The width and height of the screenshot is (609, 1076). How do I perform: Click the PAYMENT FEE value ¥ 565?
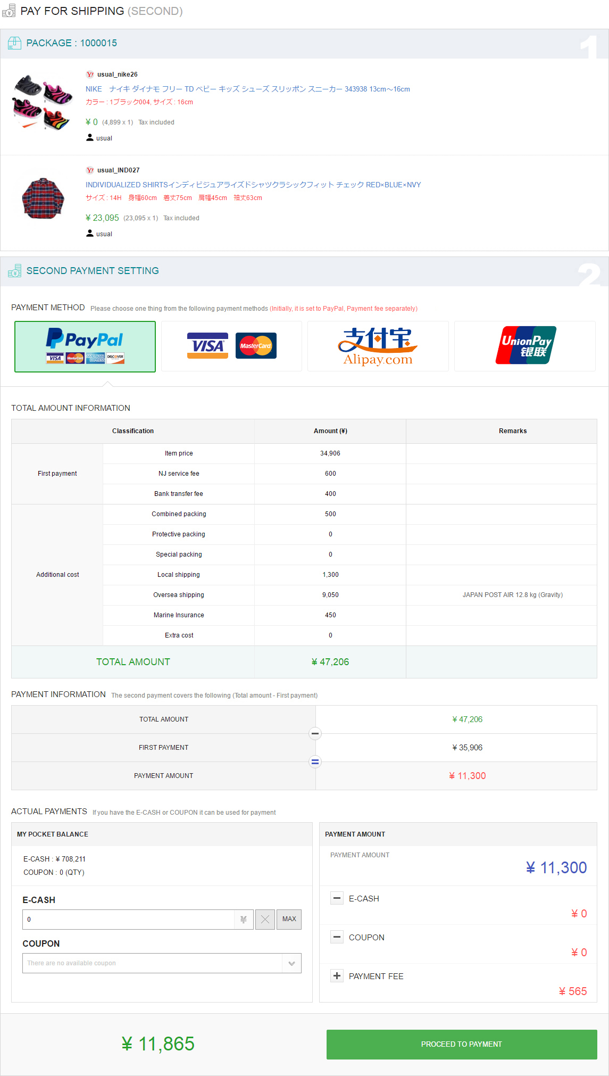click(x=573, y=991)
